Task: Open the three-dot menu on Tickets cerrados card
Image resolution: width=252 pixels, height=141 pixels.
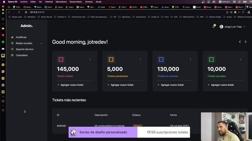Action: (241, 60)
